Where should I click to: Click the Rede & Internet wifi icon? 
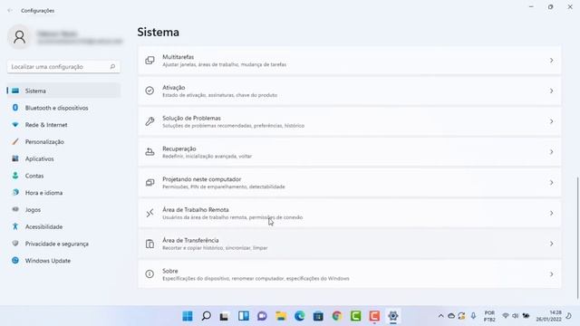pos(15,125)
